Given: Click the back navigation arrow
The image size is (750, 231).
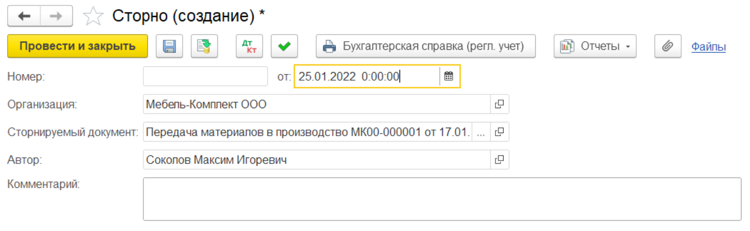Looking at the screenshot, I should pyautogui.click(x=24, y=16).
